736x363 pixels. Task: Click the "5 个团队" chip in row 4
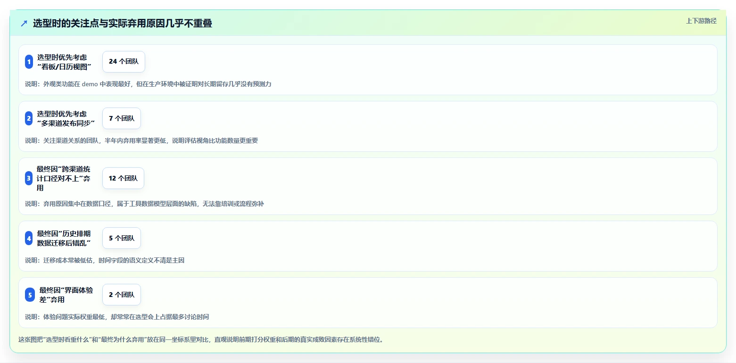pos(122,238)
